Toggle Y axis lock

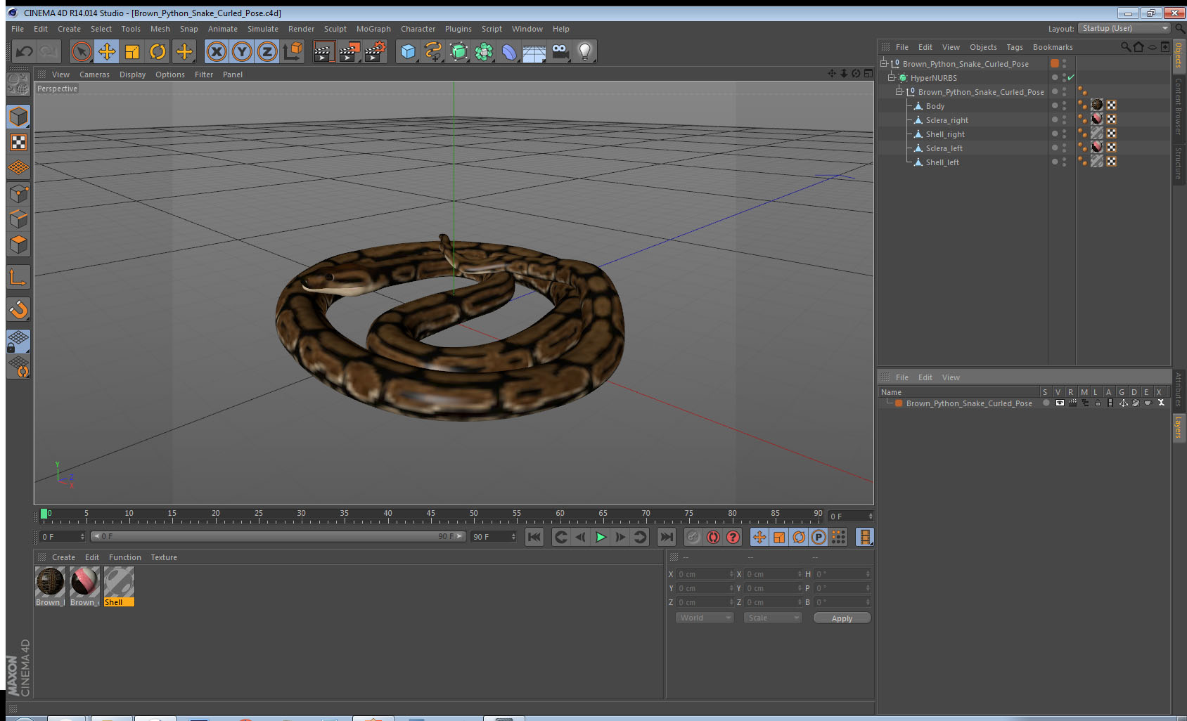click(x=242, y=51)
